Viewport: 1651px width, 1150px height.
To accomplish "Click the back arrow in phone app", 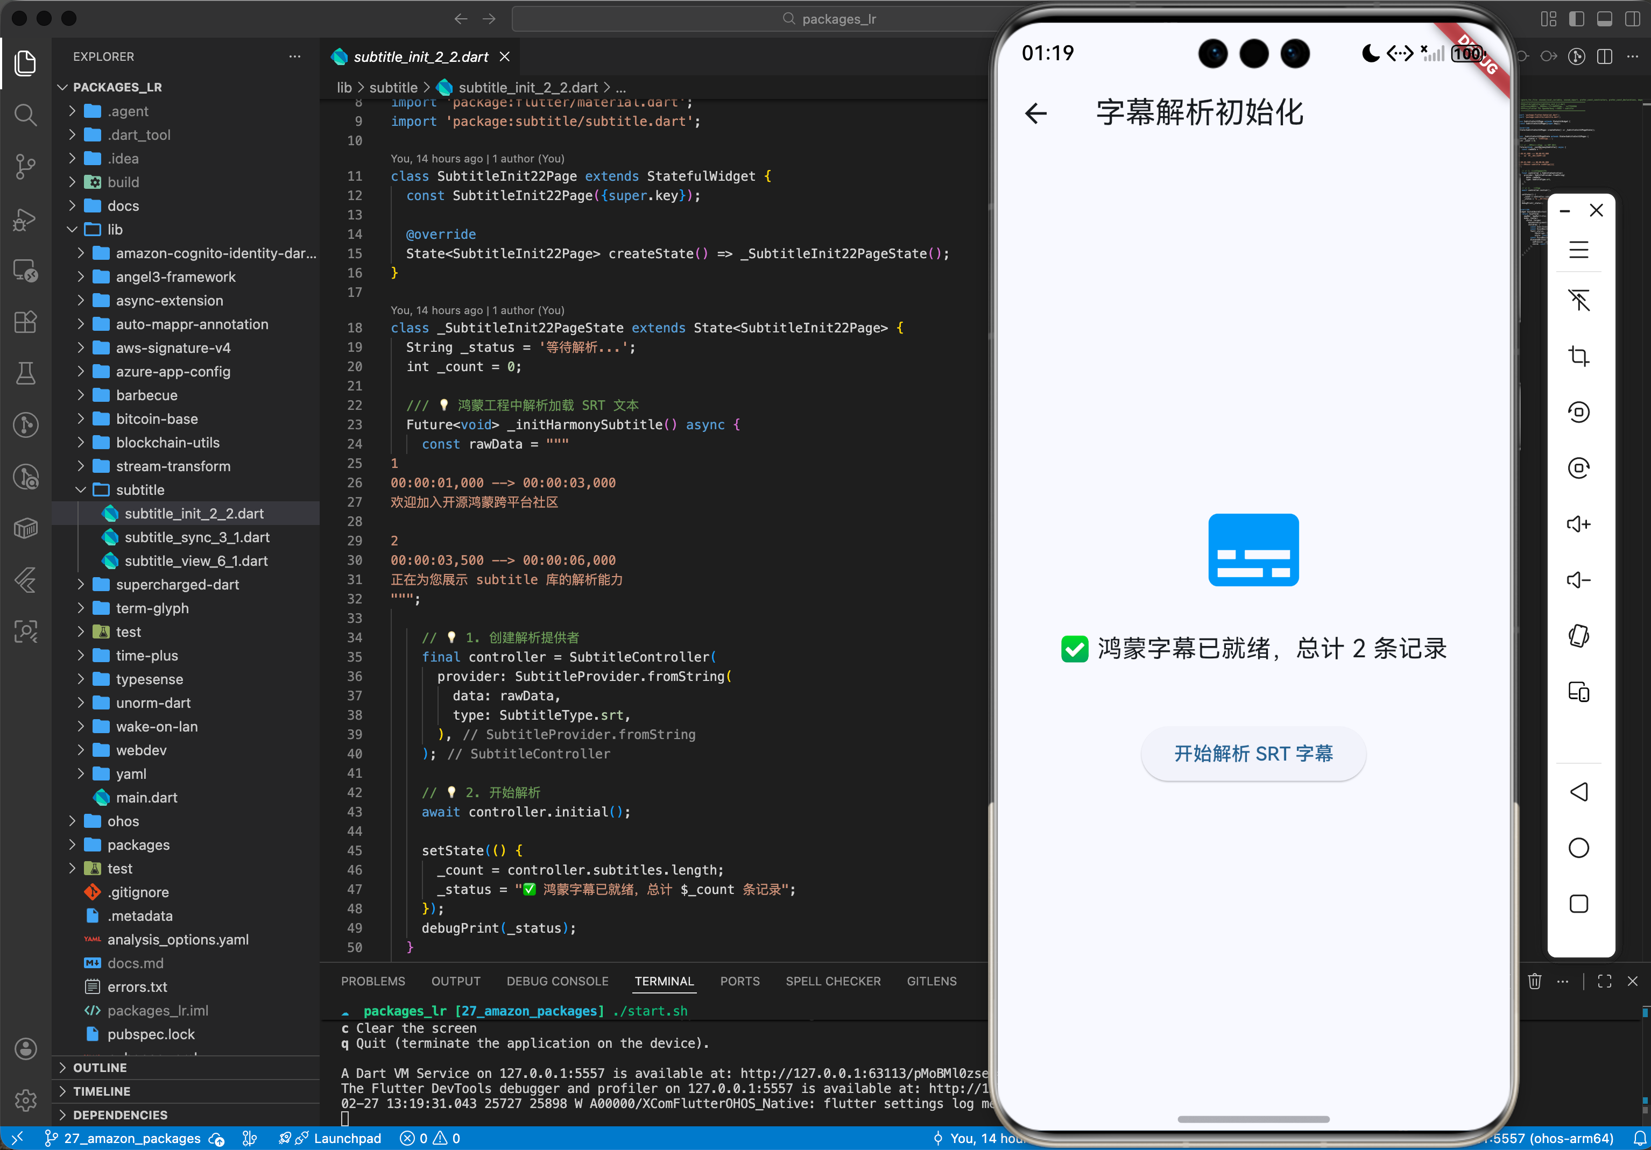I will pos(1035,113).
